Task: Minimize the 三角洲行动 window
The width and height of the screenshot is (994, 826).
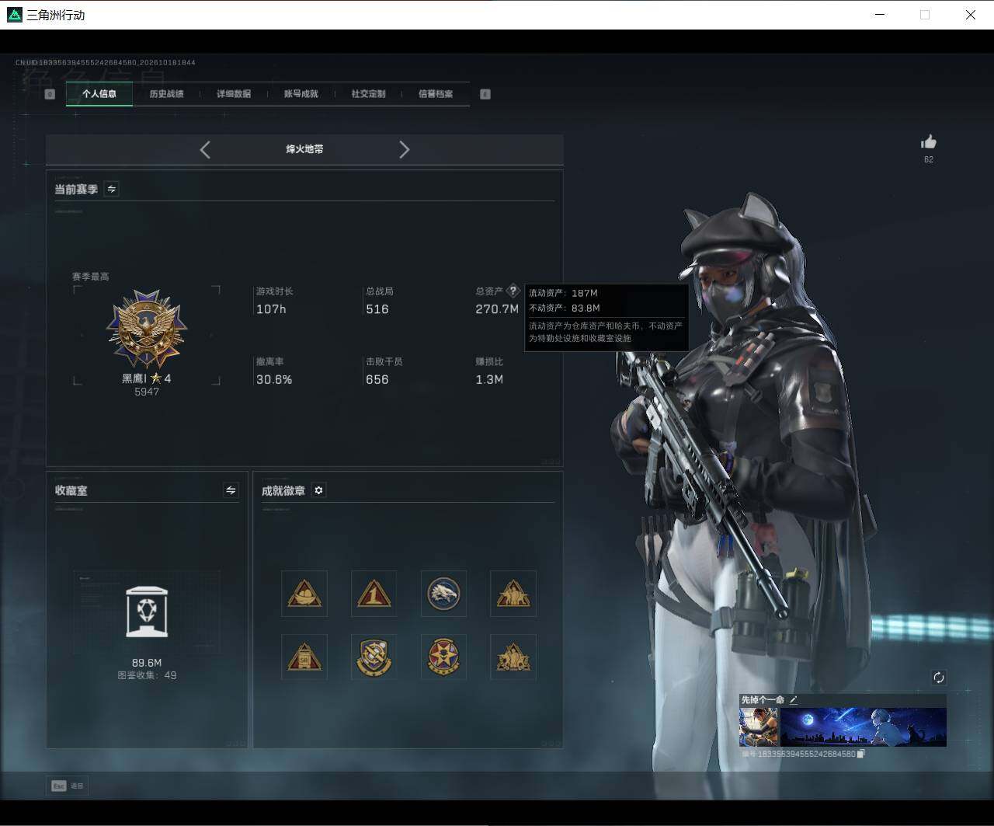Action: [x=880, y=15]
